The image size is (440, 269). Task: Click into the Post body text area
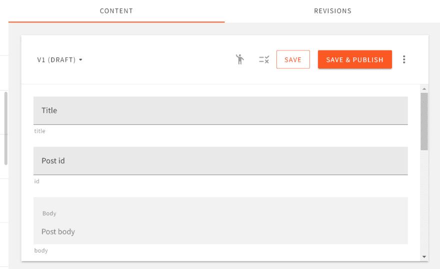[220, 232]
